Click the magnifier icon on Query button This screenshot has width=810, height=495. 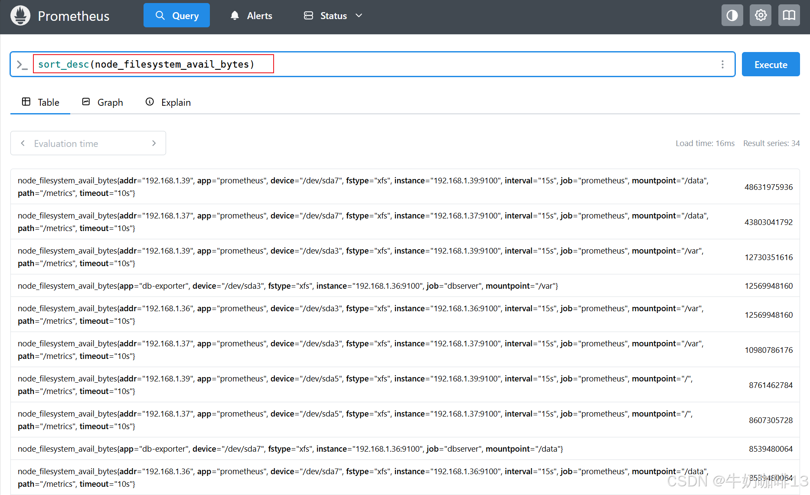[x=160, y=16]
